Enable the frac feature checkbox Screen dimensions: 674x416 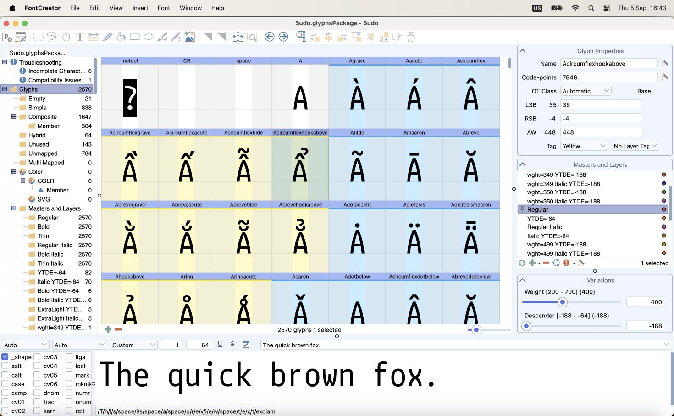click(37, 401)
